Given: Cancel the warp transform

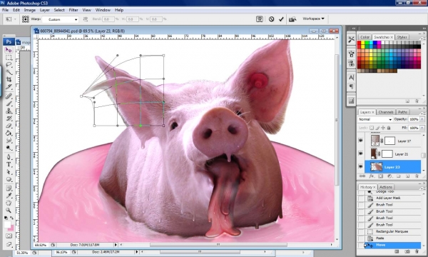Looking at the screenshot, I should (271, 19).
